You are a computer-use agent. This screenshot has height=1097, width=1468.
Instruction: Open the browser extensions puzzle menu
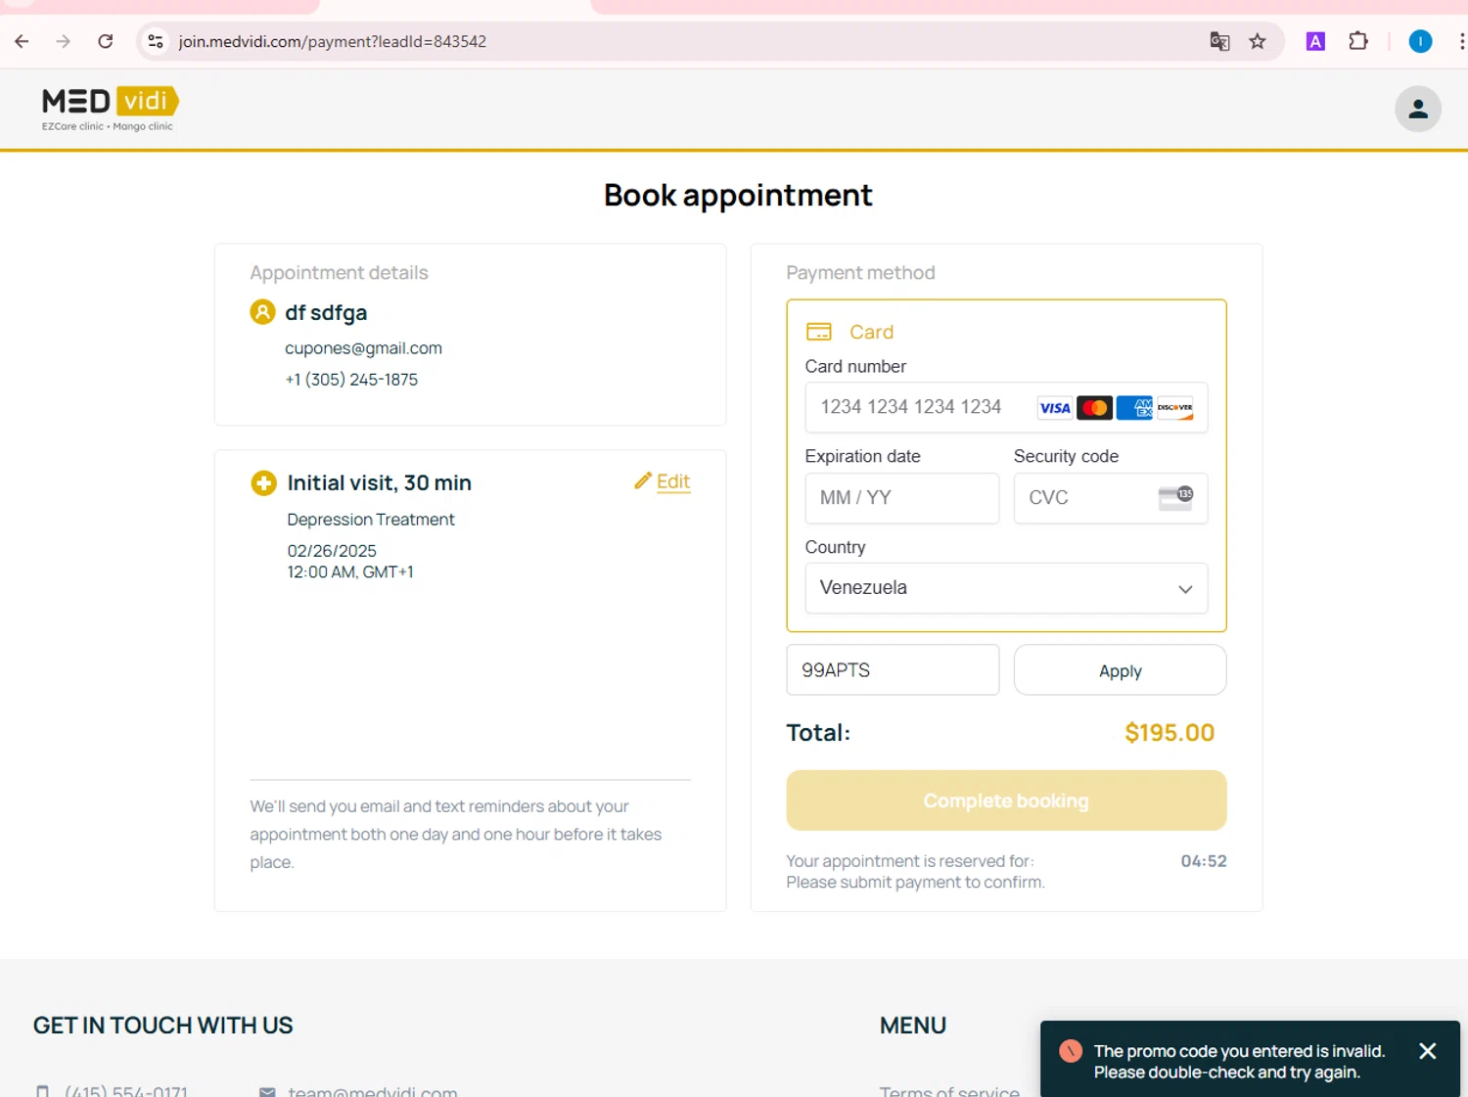pyautogui.click(x=1358, y=41)
